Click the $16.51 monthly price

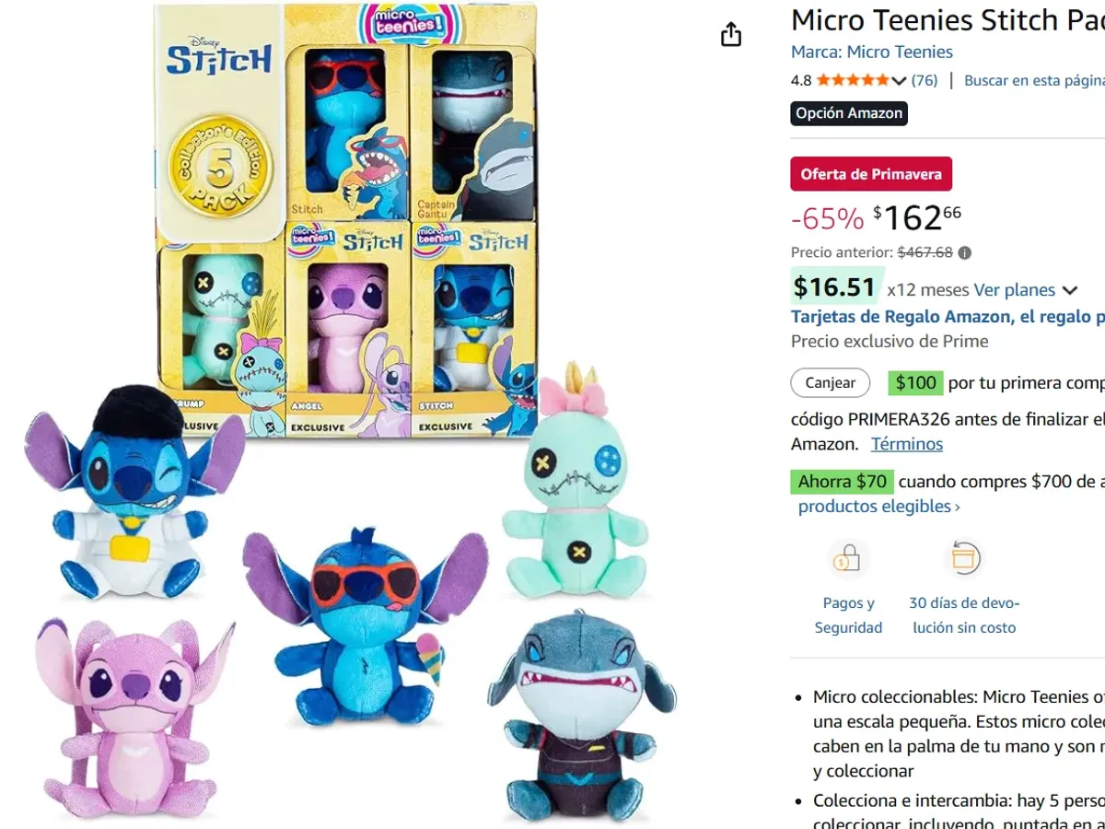coord(835,286)
